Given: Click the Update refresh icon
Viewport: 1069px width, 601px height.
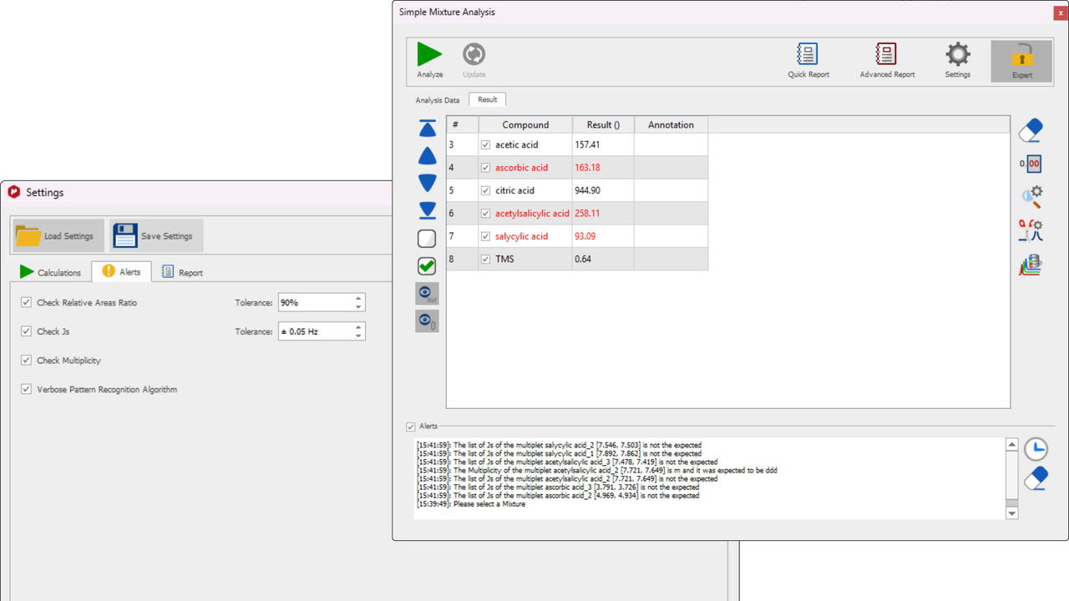Looking at the screenshot, I should pyautogui.click(x=474, y=60).
